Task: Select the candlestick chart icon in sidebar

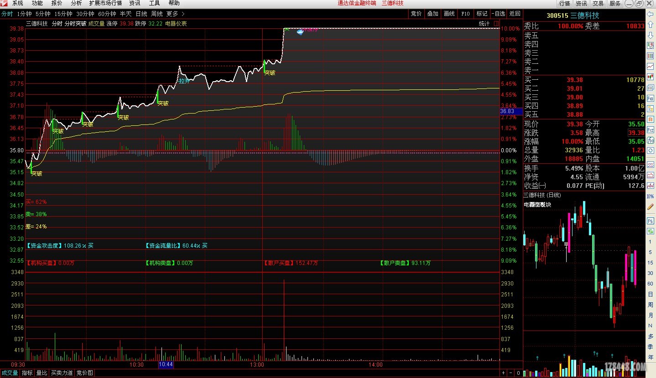Action: 651,77
